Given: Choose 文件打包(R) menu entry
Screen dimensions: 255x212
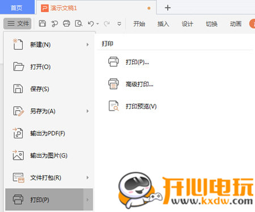Looking at the screenshot, I should pos(49,177).
